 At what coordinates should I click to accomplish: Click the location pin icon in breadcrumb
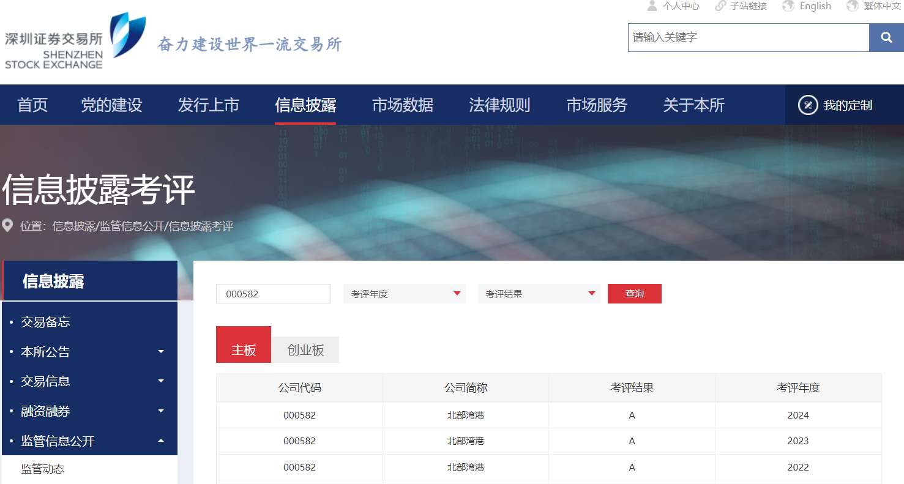8,226
